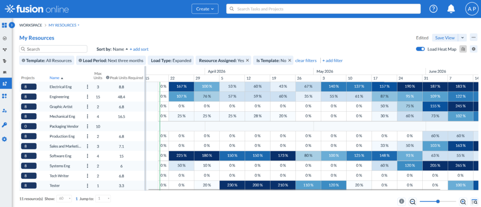Open the Show rows-per-page dropdown
481x207 pixels.
coord(66,199)
